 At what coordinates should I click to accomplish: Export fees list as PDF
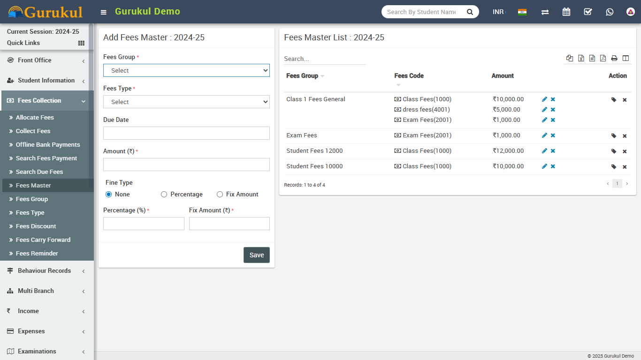tap(603, 58)
